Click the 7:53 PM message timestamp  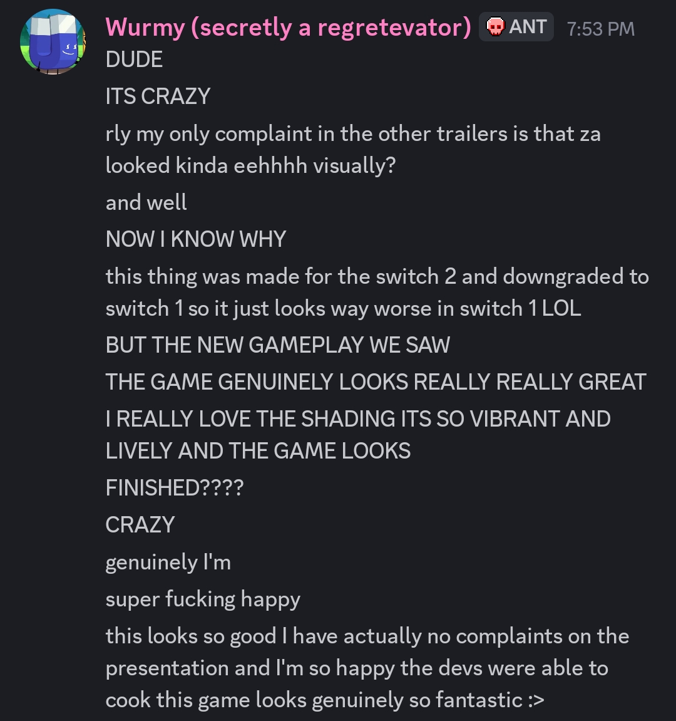pyautogui.click(x=601, y=29)
